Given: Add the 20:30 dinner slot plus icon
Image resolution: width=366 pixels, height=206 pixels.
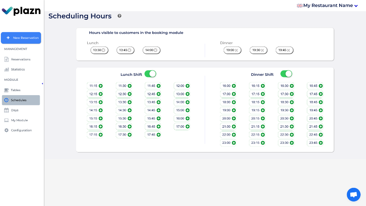Looking at the screenshot, I should point(292,118).
